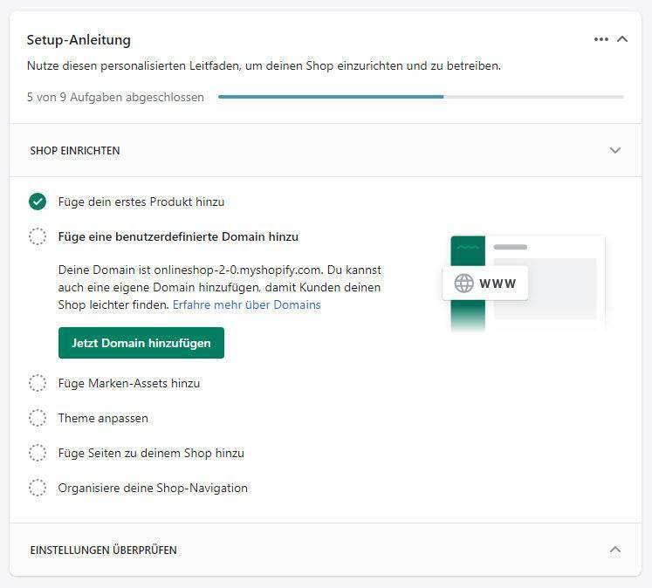The image size is (652, 588).
Task: Click the green checkmark for first product
Action: pyautogui.click(x=38, y=202)
